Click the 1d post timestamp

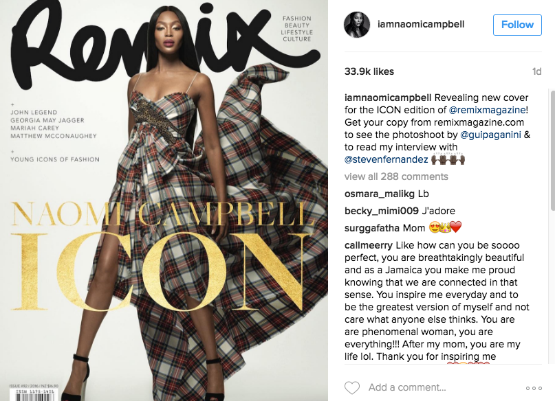coord(536,71)
